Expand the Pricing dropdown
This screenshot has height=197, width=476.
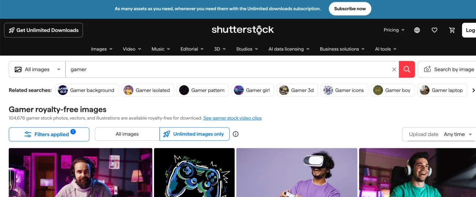click(394, 30)
